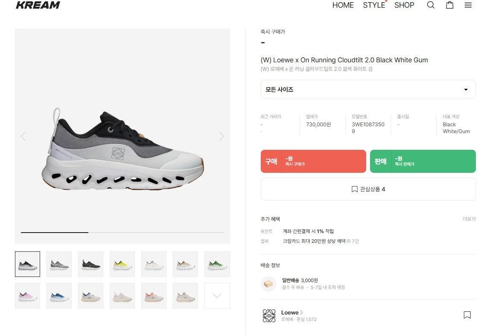Open the search magnifier icon
The height and width of the screenshot is (335, 487).
click(431, 5)
